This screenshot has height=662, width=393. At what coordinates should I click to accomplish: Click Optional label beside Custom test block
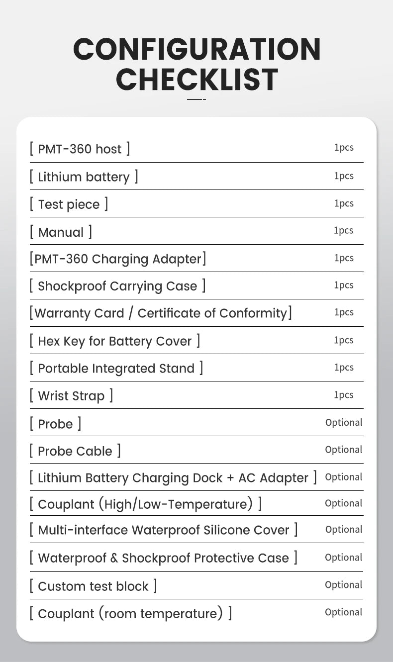pos(344,585)
